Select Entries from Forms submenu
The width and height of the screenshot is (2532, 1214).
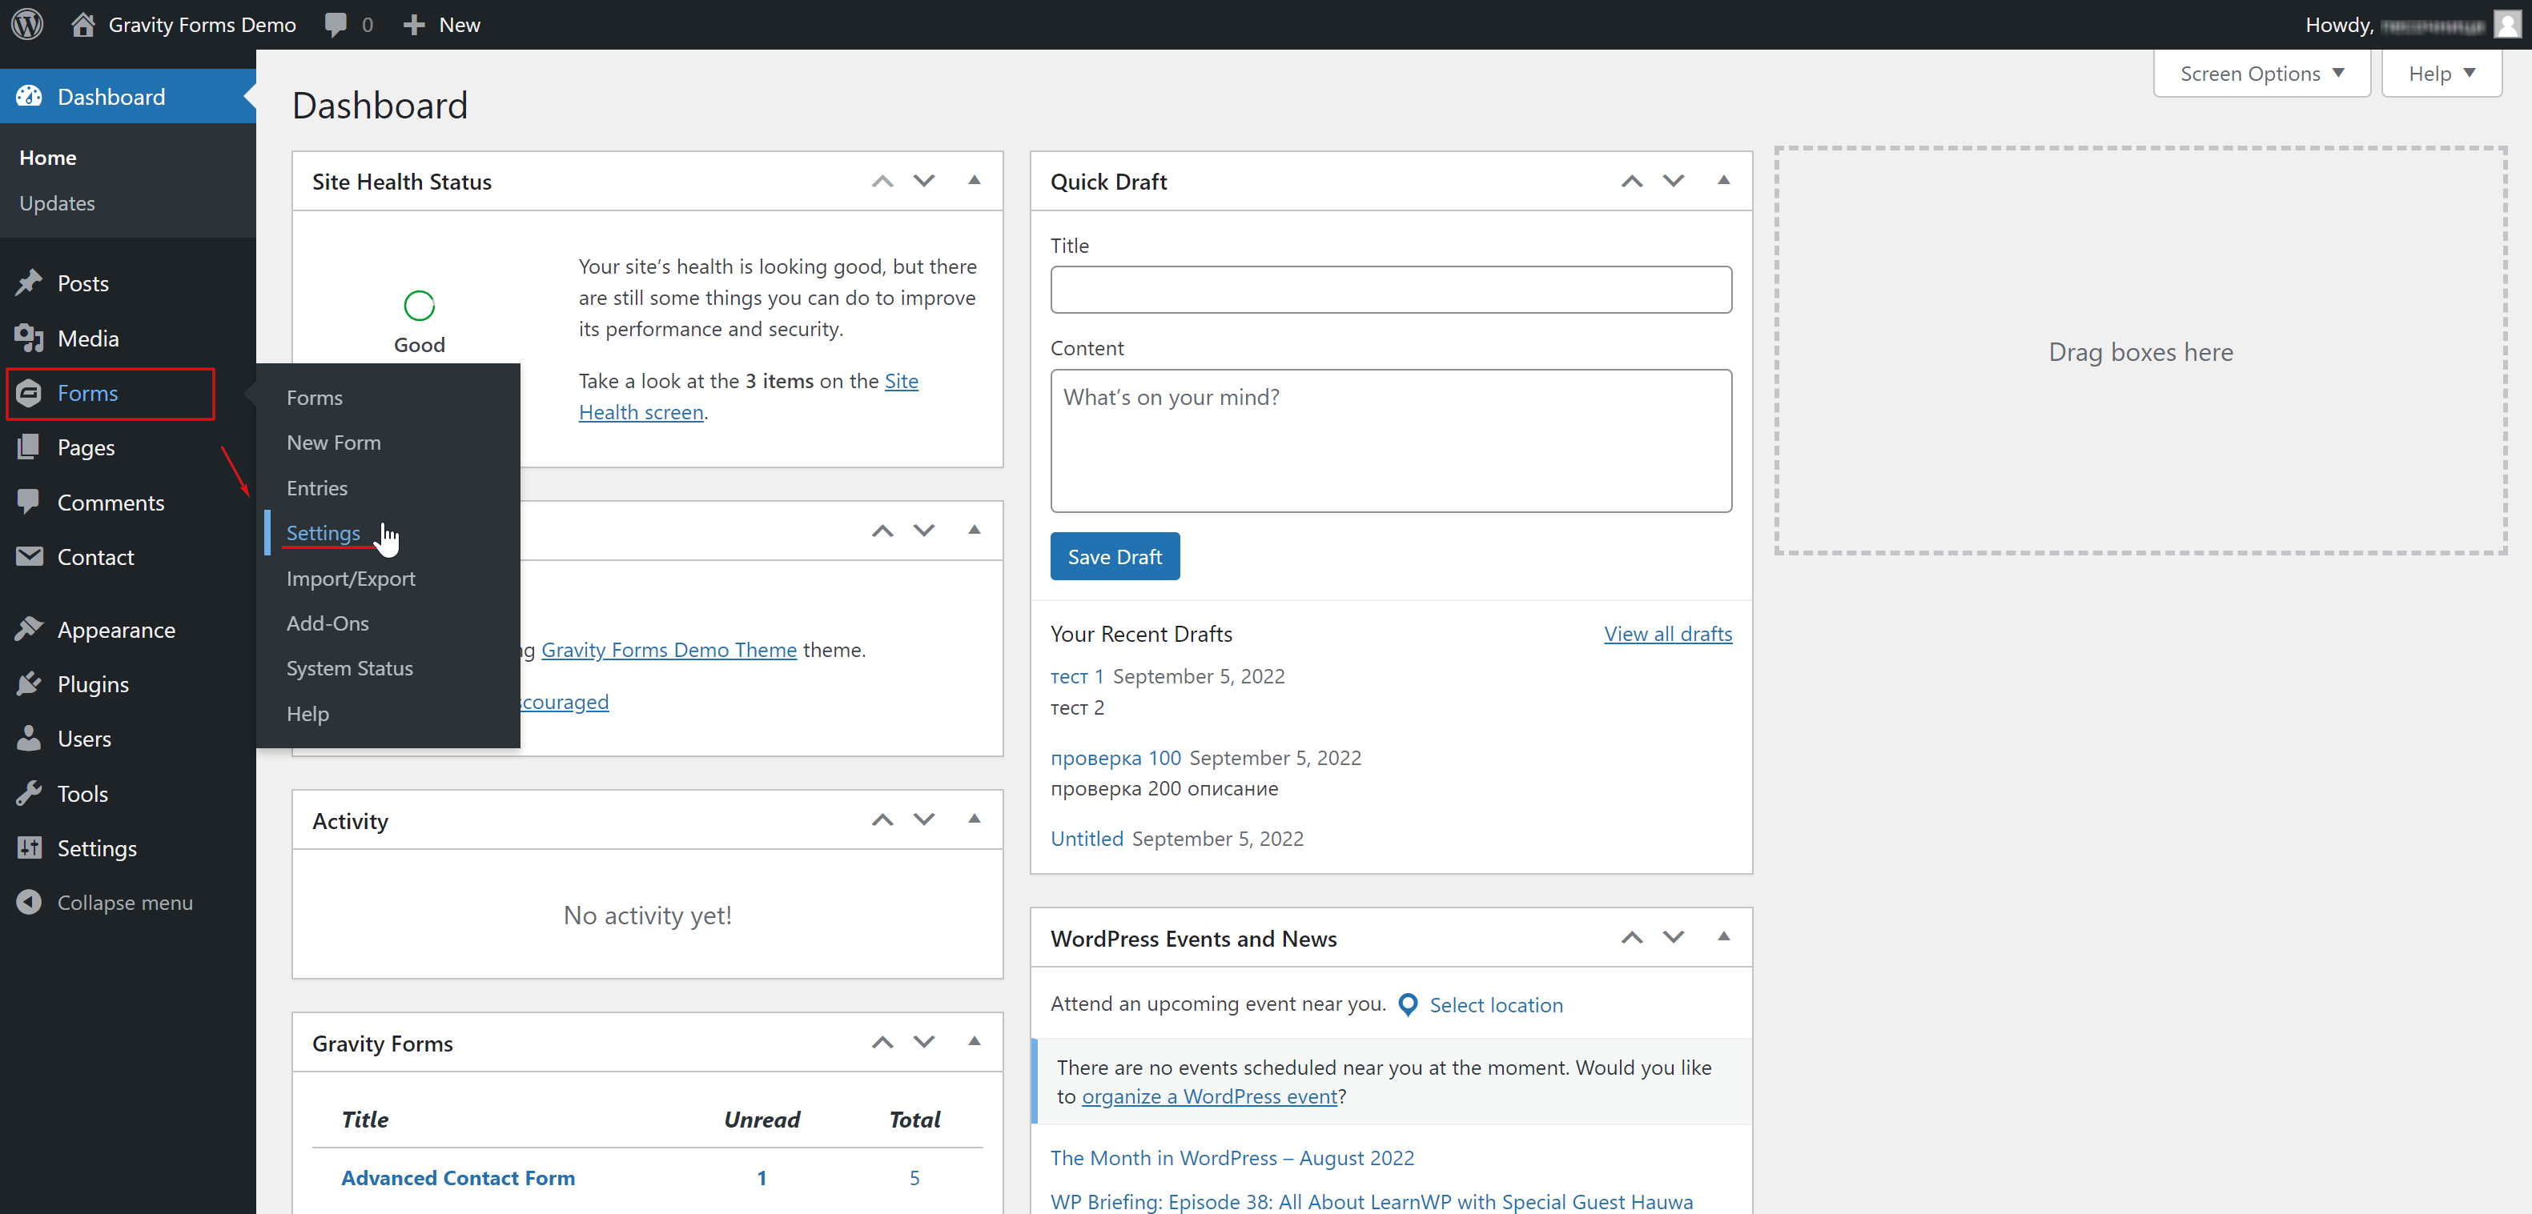click(x=316, y=486)
